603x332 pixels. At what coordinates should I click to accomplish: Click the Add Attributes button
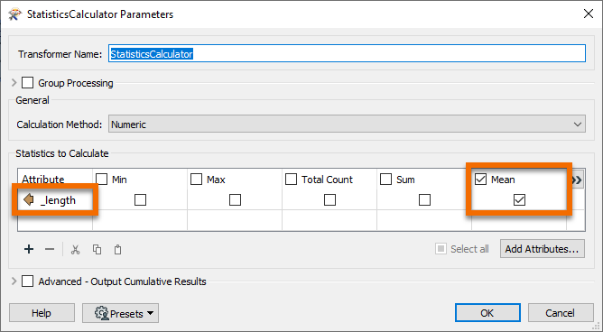click(542, 249)
